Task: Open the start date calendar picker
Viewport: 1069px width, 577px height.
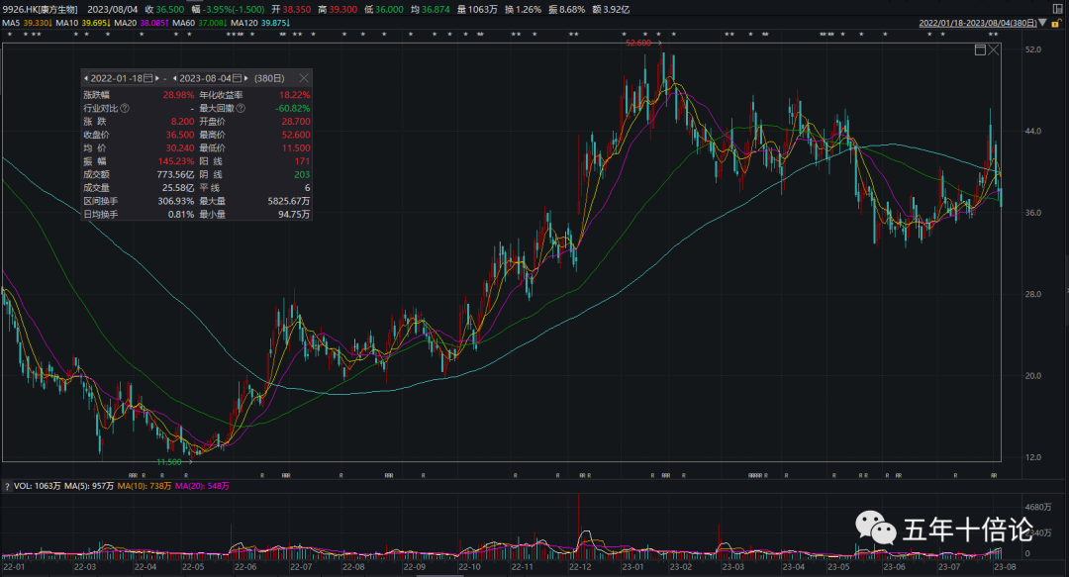Action: [x=148, y=78]
